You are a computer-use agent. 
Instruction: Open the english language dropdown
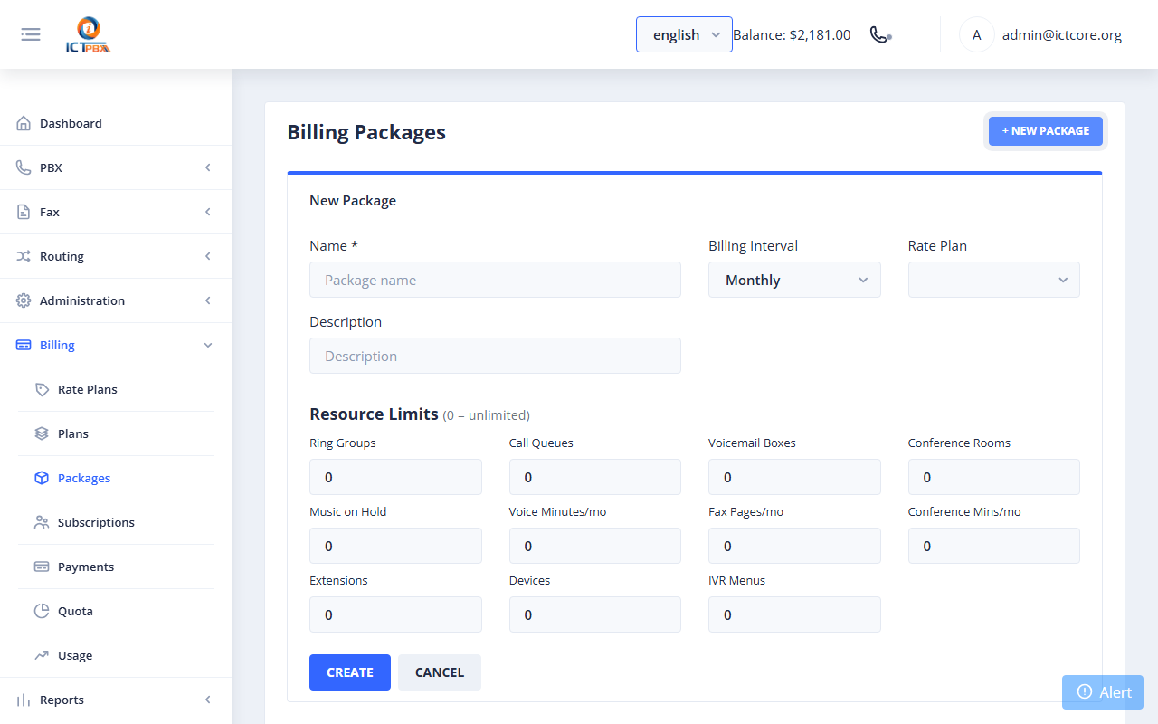(x=684, y=34)
